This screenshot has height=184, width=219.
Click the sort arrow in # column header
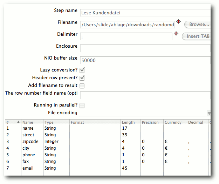pyautogui.click(x=18, y=122)
